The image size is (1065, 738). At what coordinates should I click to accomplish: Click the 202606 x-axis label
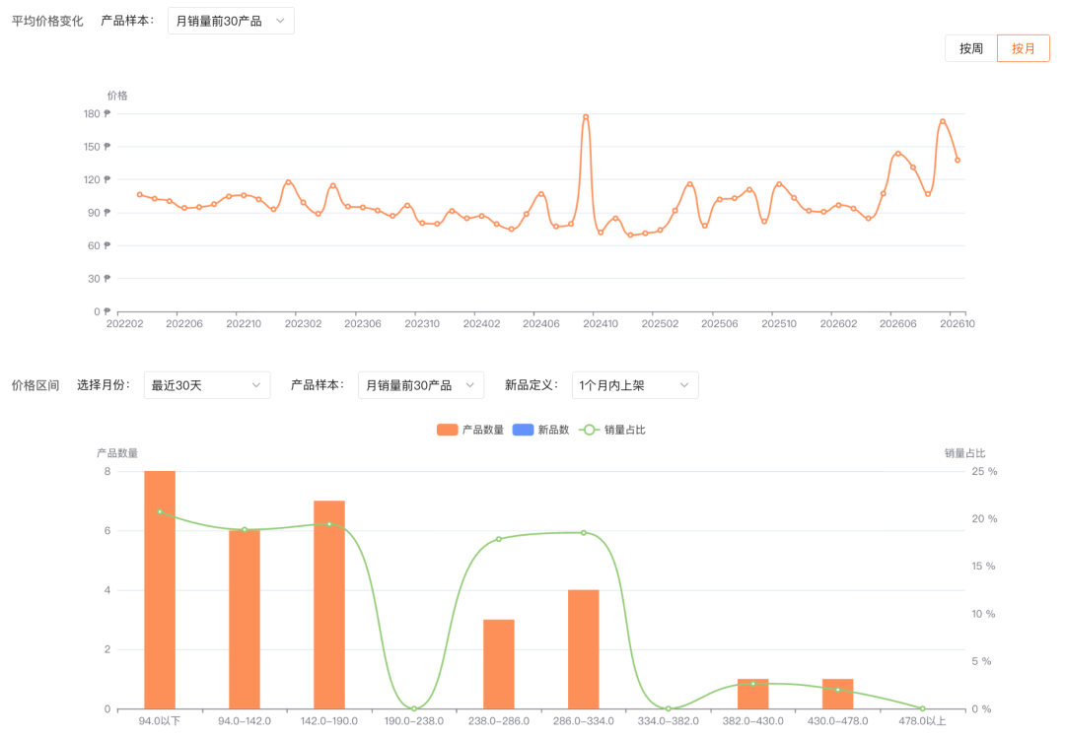[x=898, y=324]
